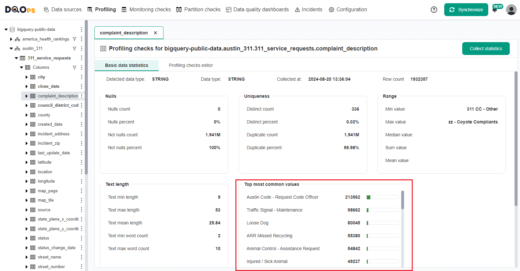Open the filter icon next to Columns

(x=75, y=68)
